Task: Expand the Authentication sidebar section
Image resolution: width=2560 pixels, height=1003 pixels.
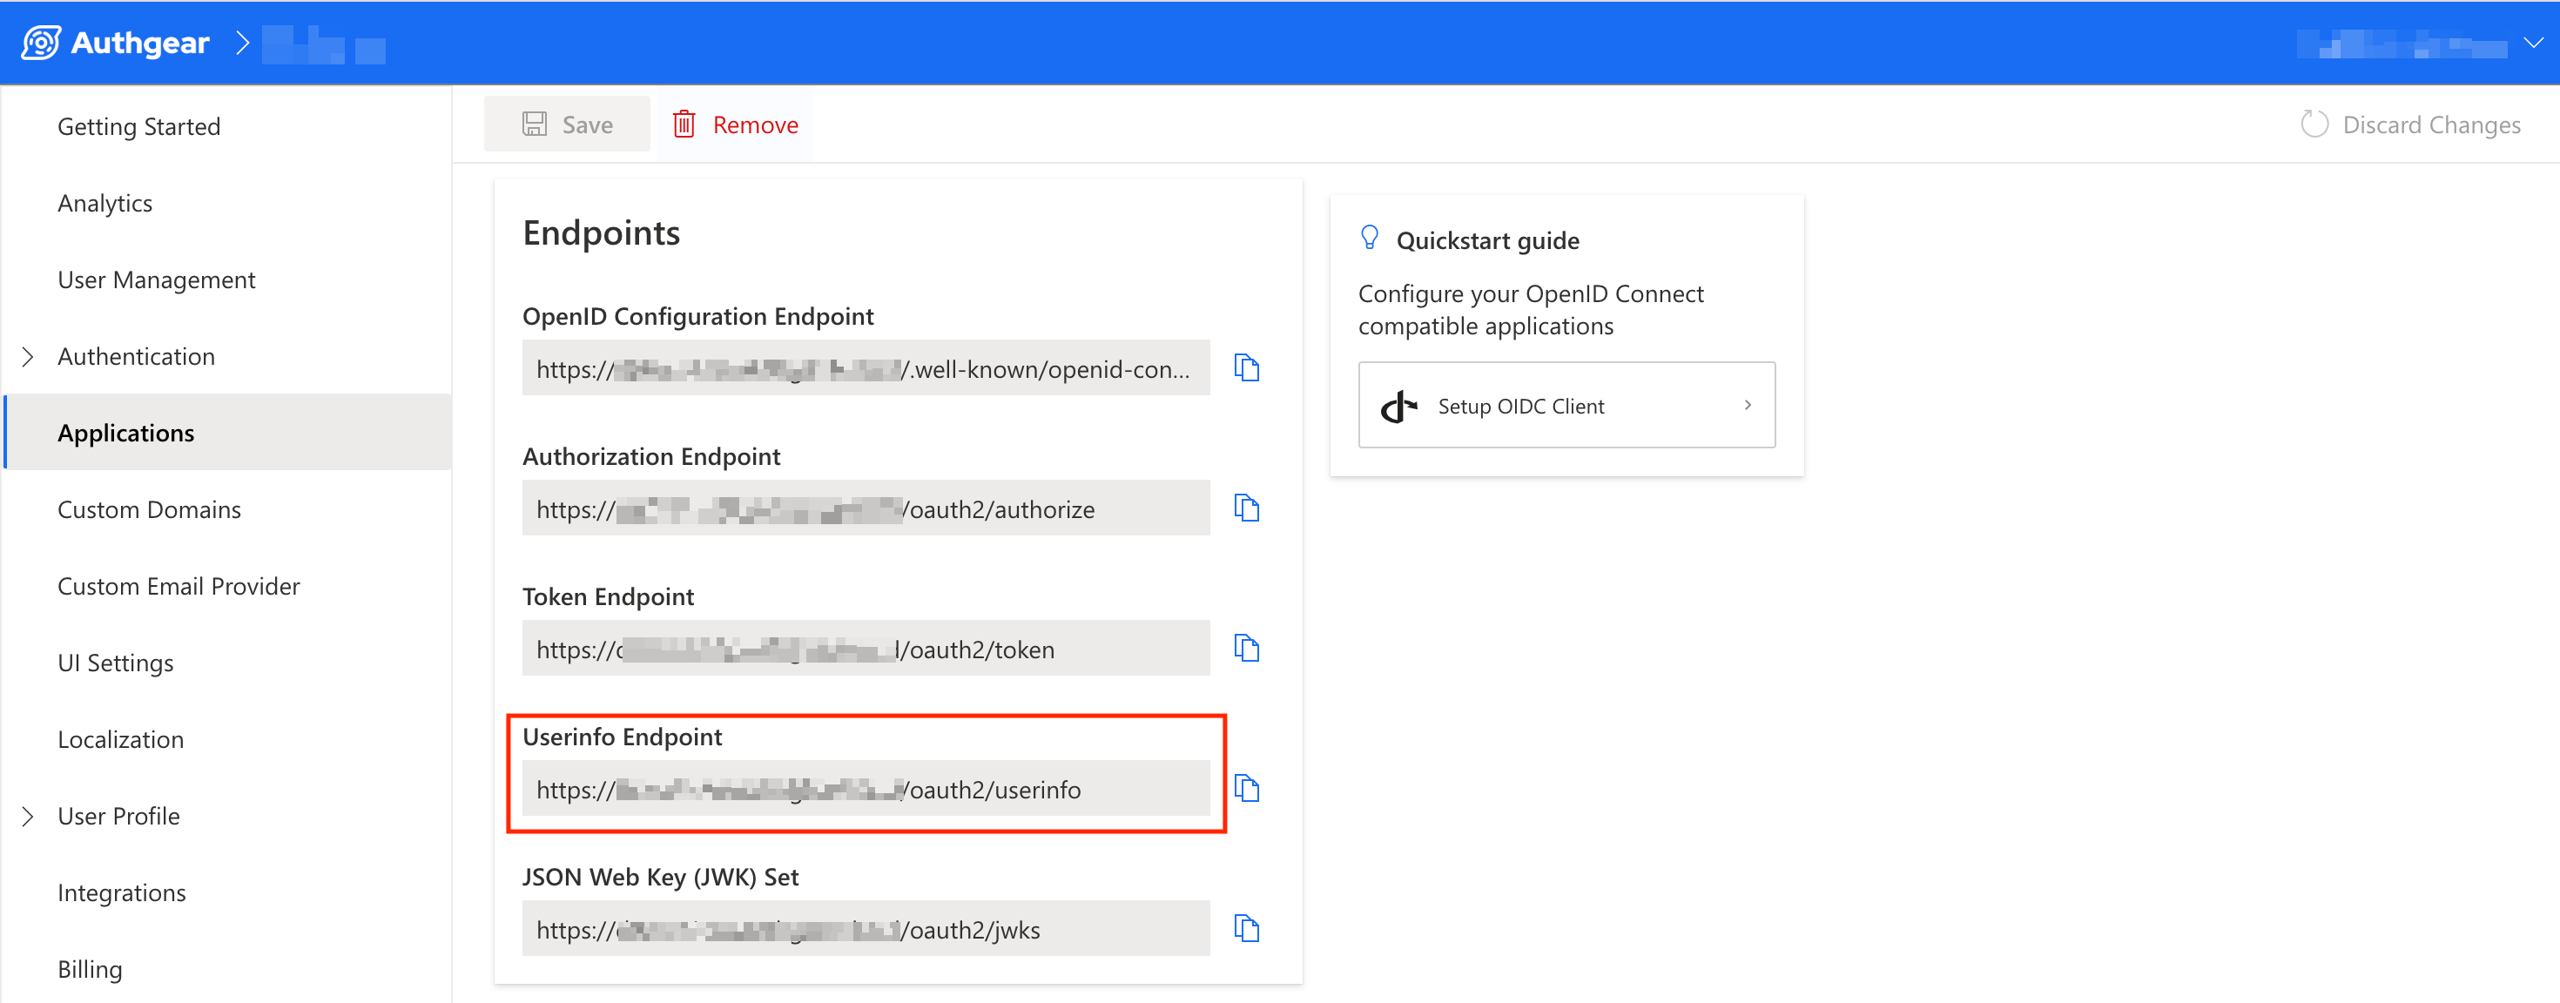Action: click(x=28, y=356)
